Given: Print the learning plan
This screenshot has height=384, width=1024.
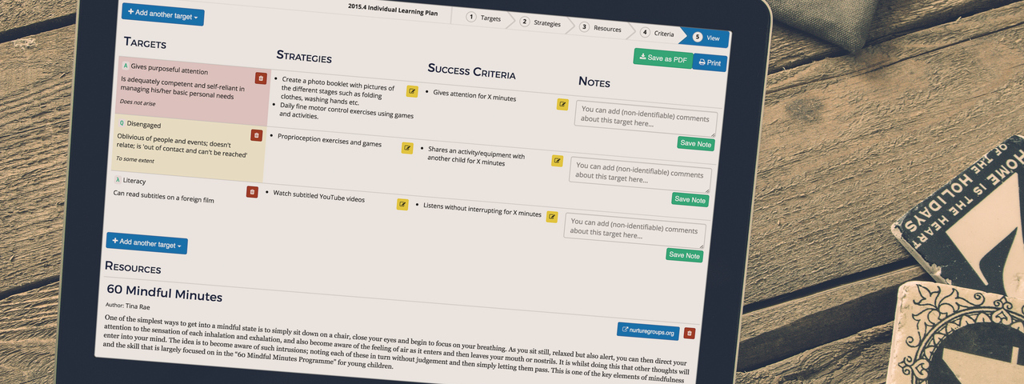Looking at the screenshot, I should click(710, 62).
